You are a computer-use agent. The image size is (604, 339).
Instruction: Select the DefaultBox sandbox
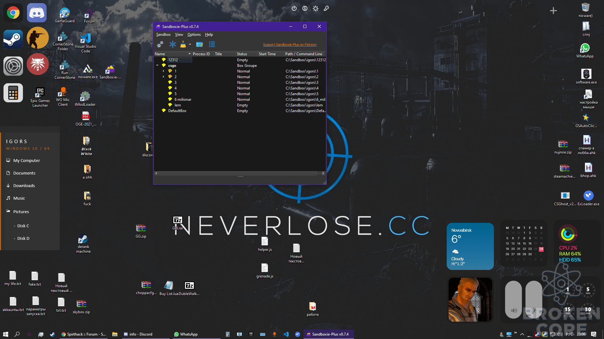[x=240, y=111]
